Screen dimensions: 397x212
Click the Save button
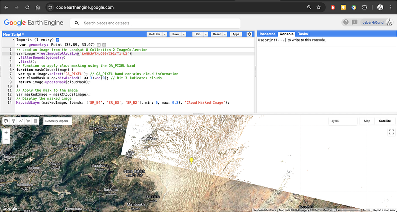176,34
